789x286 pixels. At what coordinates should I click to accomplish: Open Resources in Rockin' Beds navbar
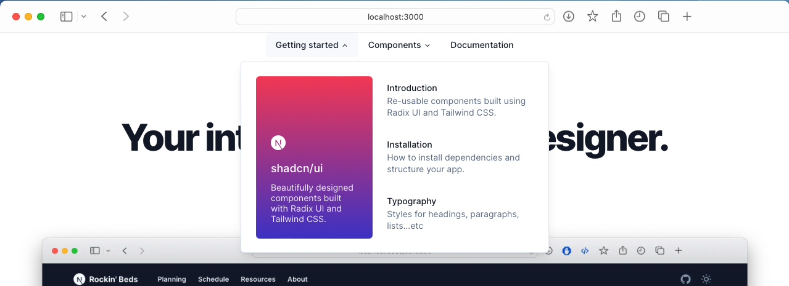[x=258, y=279]
